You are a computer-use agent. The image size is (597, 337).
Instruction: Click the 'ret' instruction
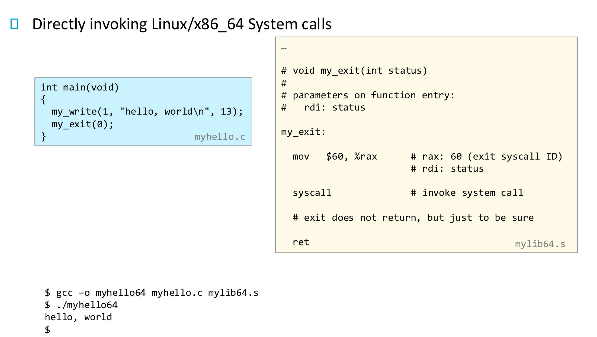coord(301,242)
